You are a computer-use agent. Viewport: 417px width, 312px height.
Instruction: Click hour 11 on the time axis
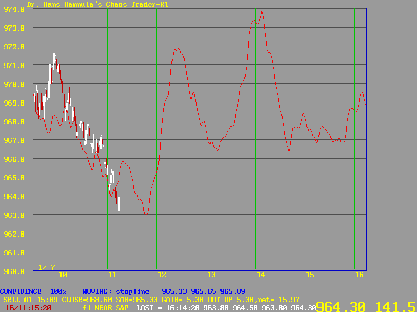click(x=113, y=275)
